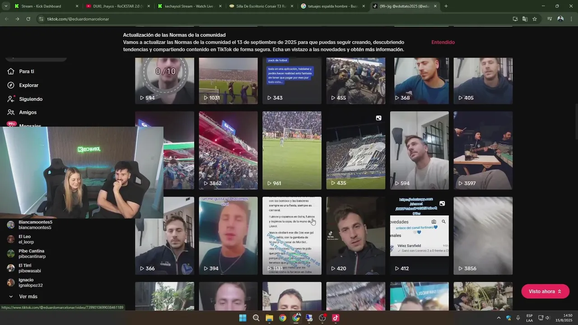Open Windows taskbar search

coord(256,318)
